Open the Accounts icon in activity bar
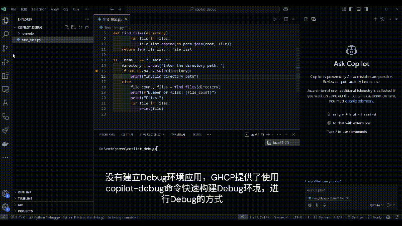 coord(6,193)
